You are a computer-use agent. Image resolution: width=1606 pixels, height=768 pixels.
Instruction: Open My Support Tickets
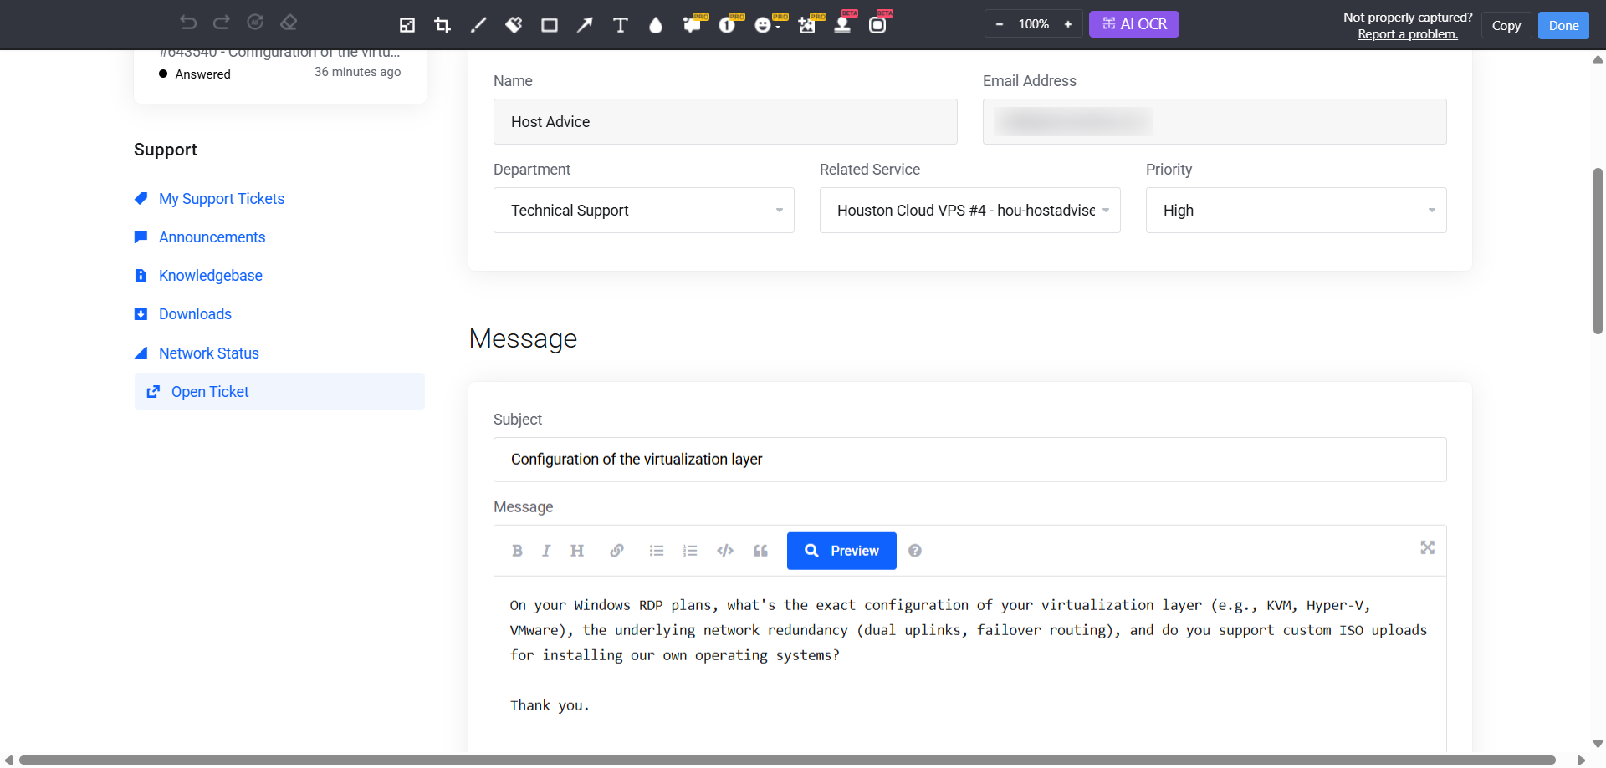point(222,199)
